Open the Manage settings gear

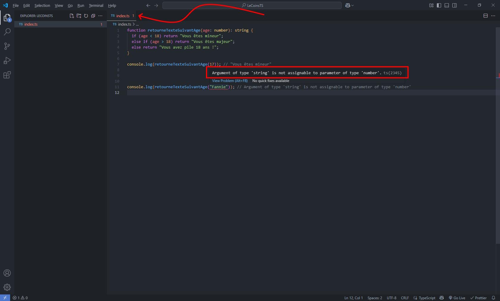tap(7, 287)
